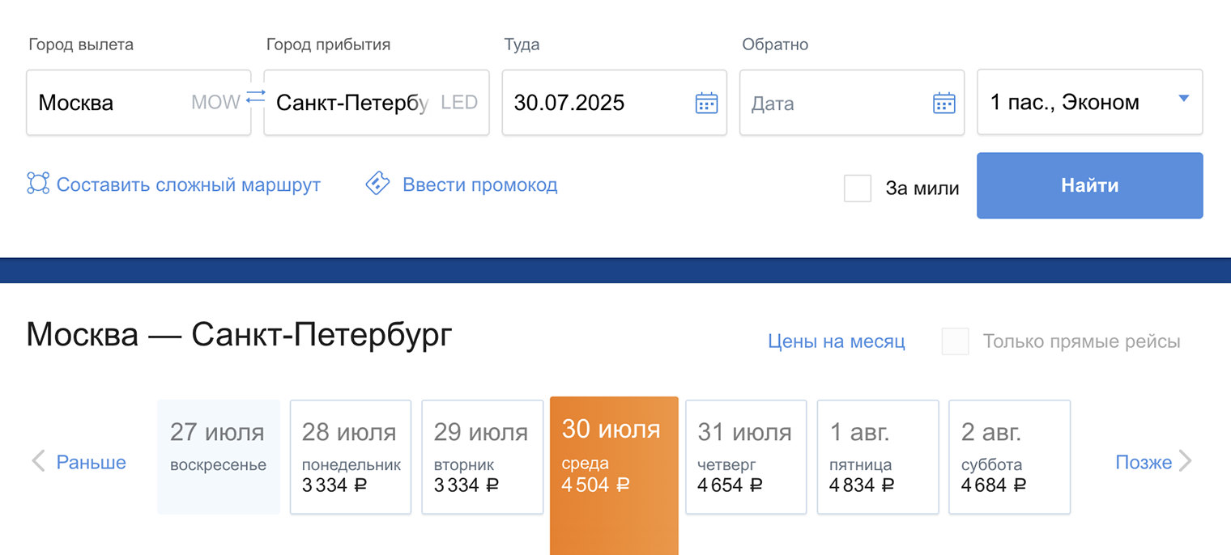Viewport: 1231px width, 555px height.
Task: Click left chevron next to Раньше
Action: point(38,462)
